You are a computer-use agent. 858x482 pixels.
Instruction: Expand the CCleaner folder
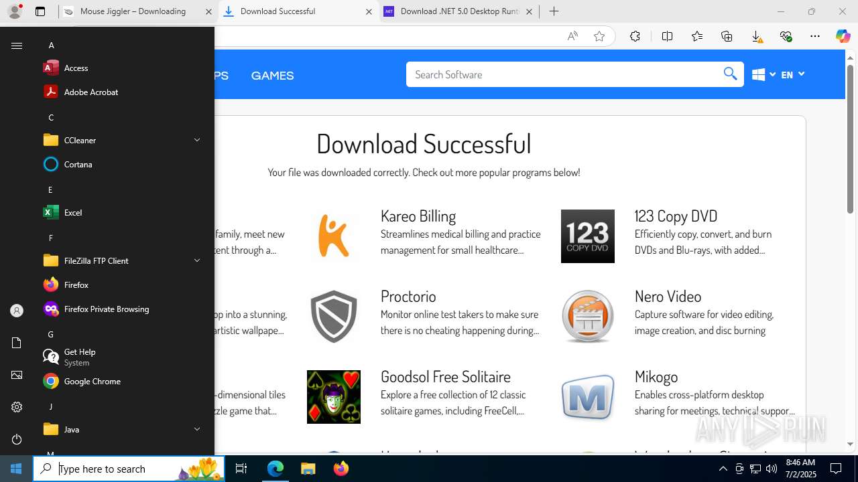(121, 140)
